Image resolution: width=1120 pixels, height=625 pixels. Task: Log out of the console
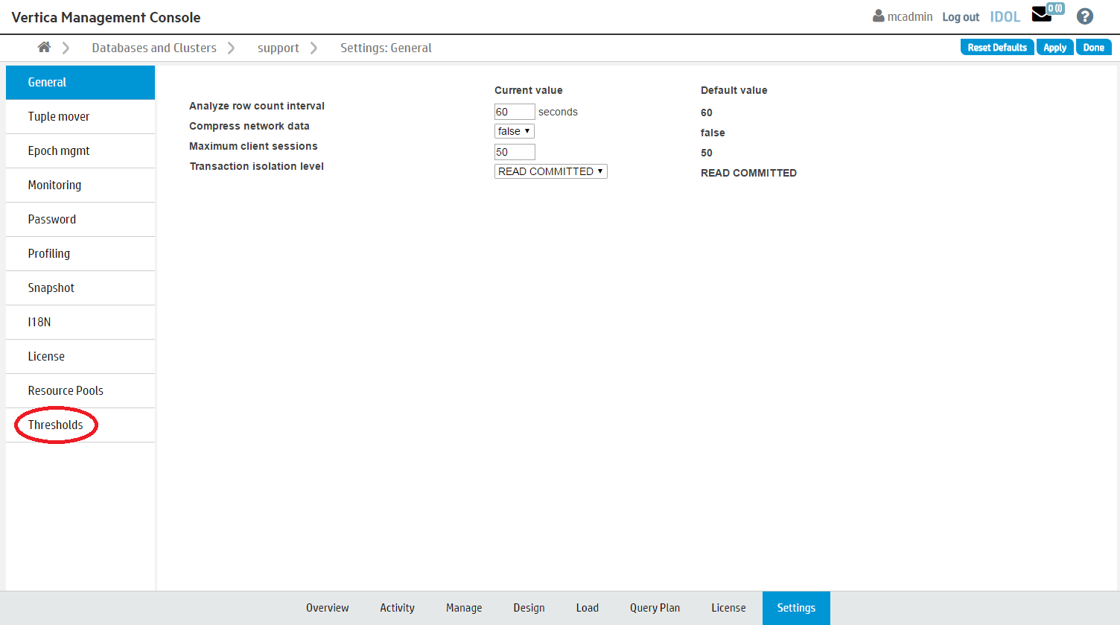click(961, 16)
